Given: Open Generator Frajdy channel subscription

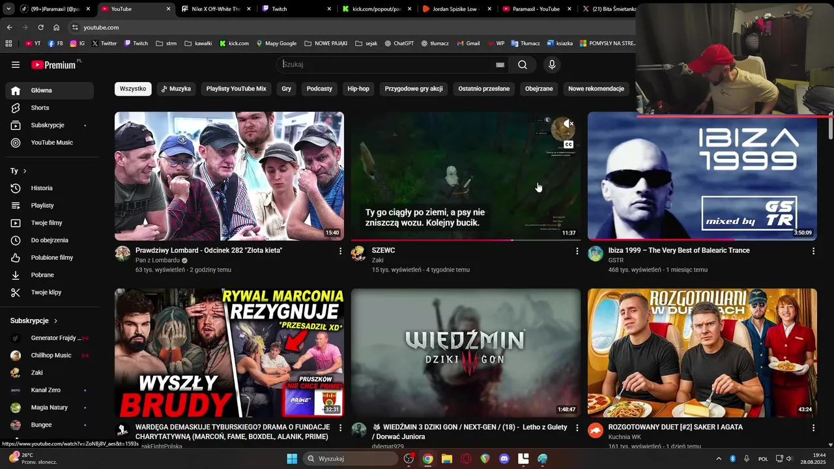Looking at the screenshot, I should [x=50, y=338].
